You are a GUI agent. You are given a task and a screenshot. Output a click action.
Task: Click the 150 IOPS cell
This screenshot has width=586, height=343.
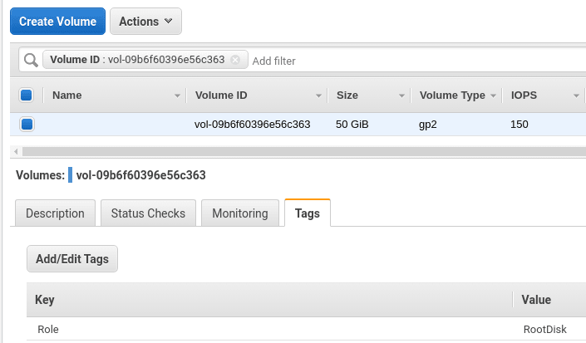520,125
